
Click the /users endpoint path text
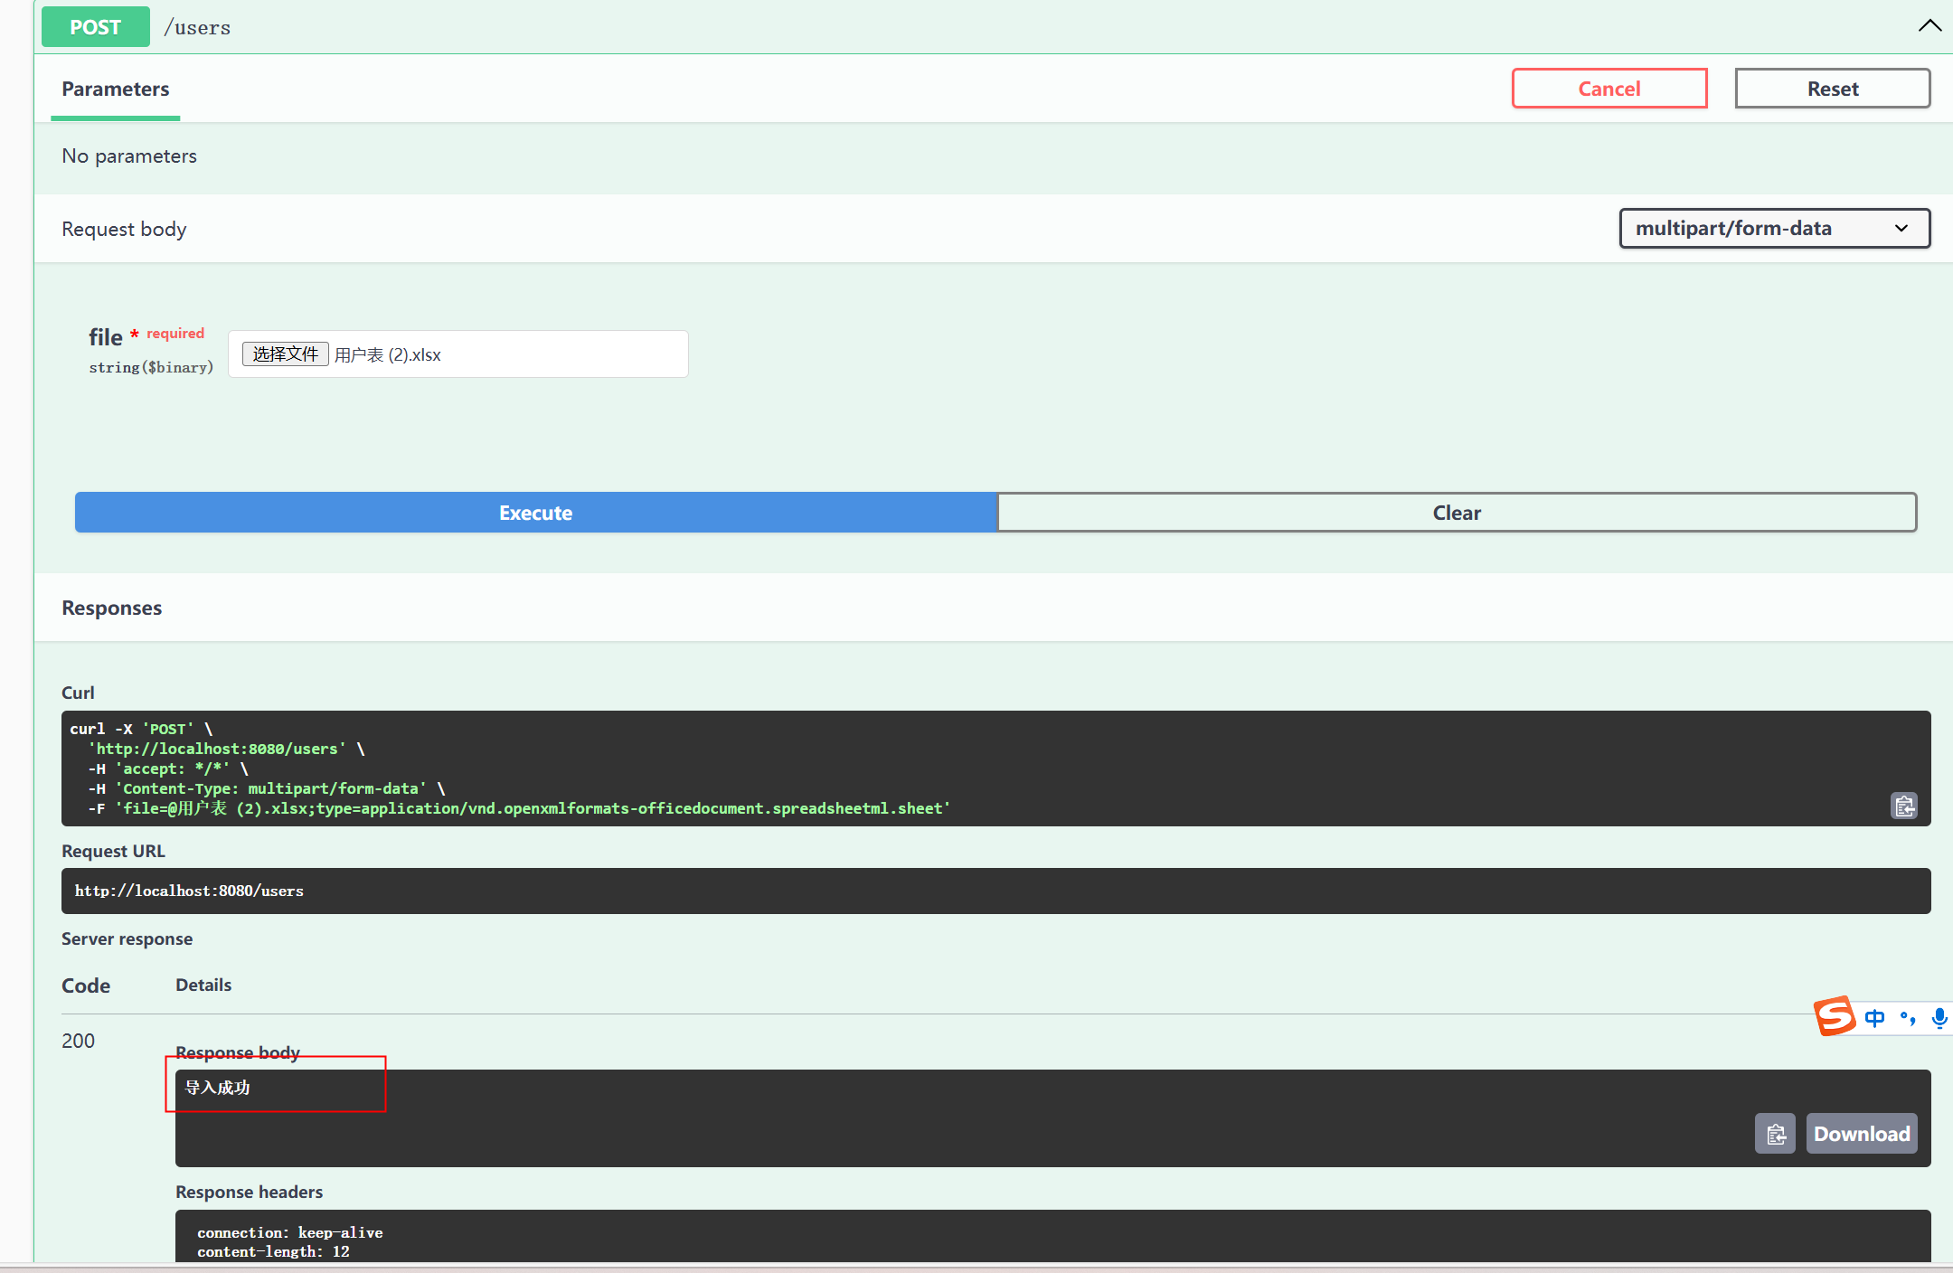[197, 28]
